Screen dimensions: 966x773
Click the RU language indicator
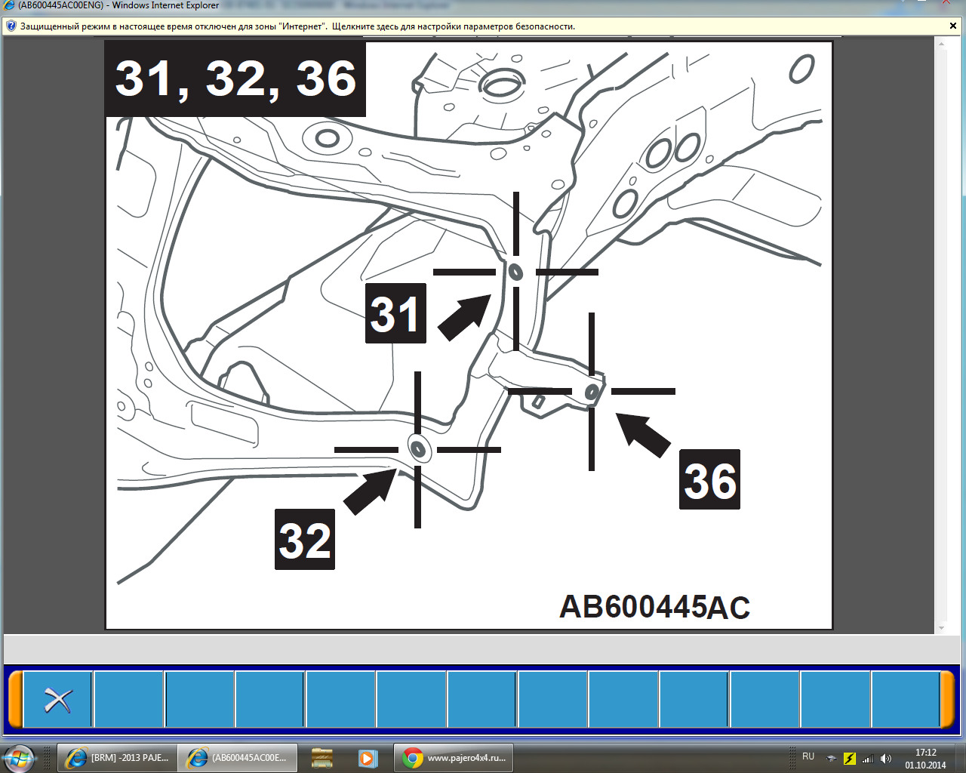click(808, 756)
